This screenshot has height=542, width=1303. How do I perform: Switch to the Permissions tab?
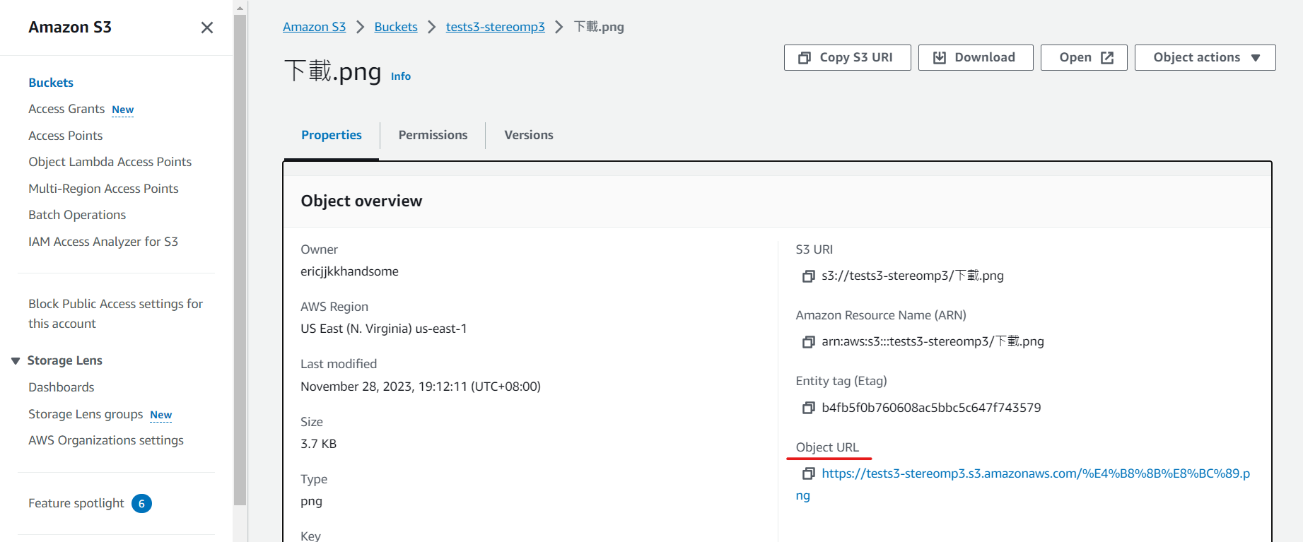click(x=433, y=135)
